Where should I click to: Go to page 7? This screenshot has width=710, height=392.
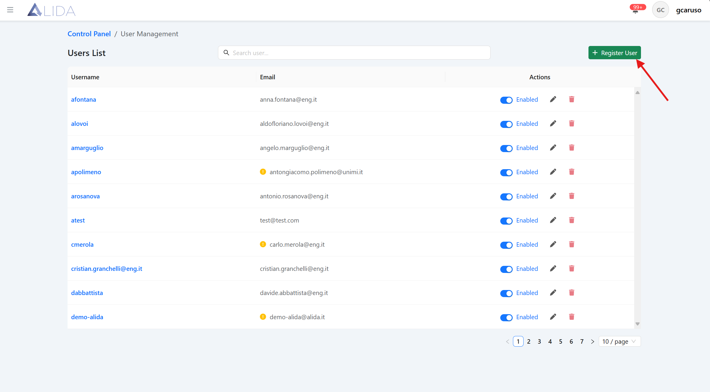(x=582, y=342)
